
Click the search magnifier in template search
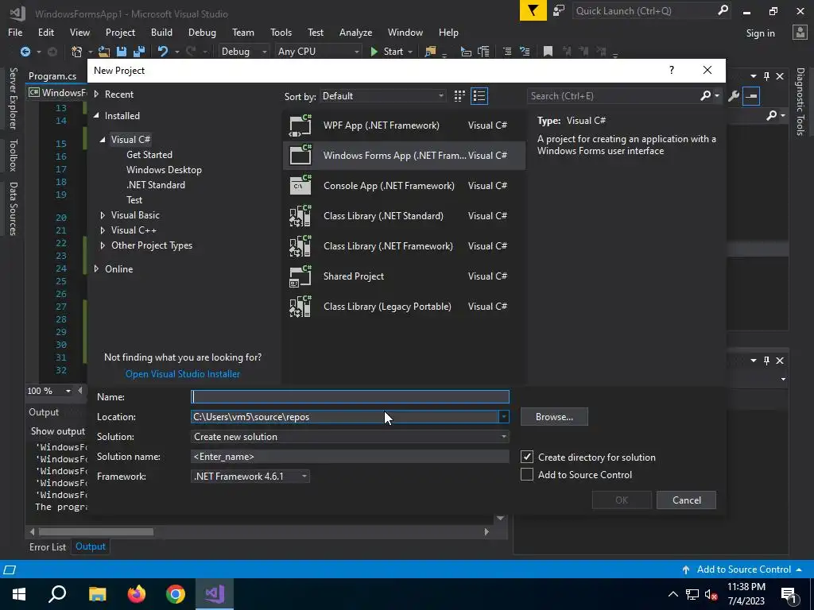point(705,95)
